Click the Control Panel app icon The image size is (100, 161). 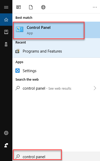tap(20, 29)
